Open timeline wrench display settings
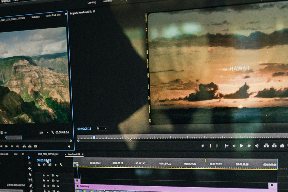Screen dimensions: 288x192 61,165
